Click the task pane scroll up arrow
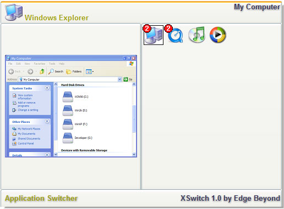The width and height of the screenshot is (284, 209). pyautogui.click(x=56, y=84)
